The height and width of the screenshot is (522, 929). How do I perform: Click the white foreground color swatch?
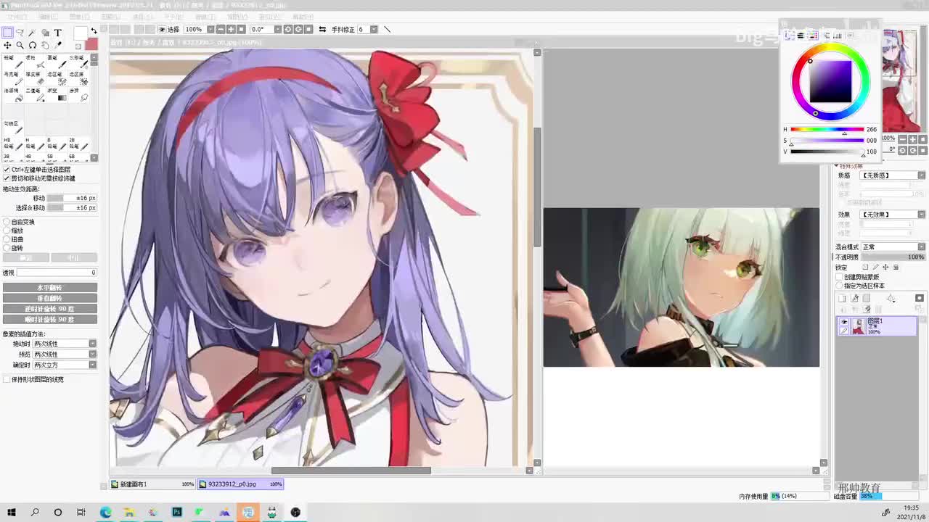[80, 33]
